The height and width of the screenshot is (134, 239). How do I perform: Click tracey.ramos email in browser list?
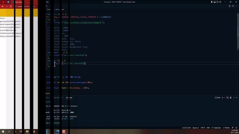pyautogui.click(x=10, y=36)
